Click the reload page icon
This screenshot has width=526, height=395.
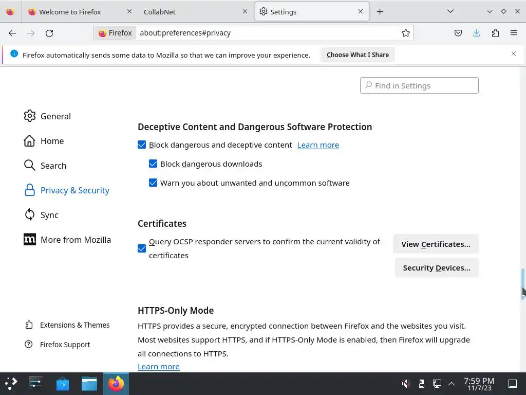tap(49, 33)
